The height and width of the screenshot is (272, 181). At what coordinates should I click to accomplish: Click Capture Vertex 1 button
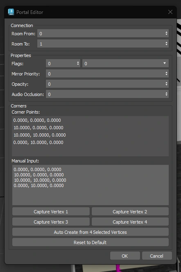click(51, 211)
